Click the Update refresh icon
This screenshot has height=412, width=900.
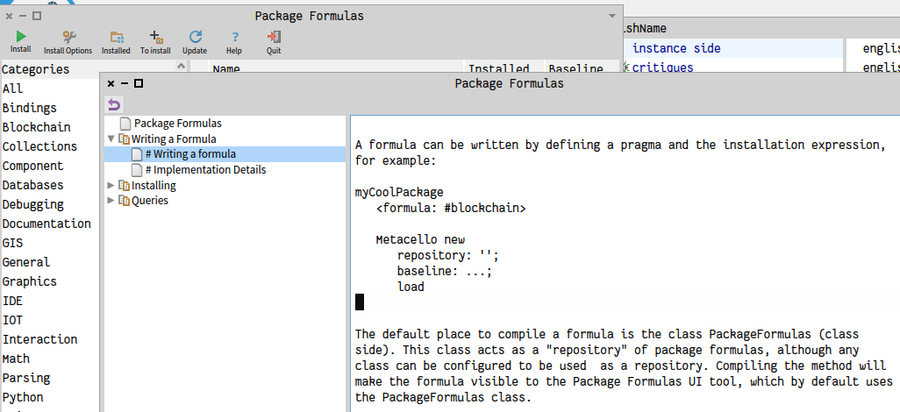195,38
